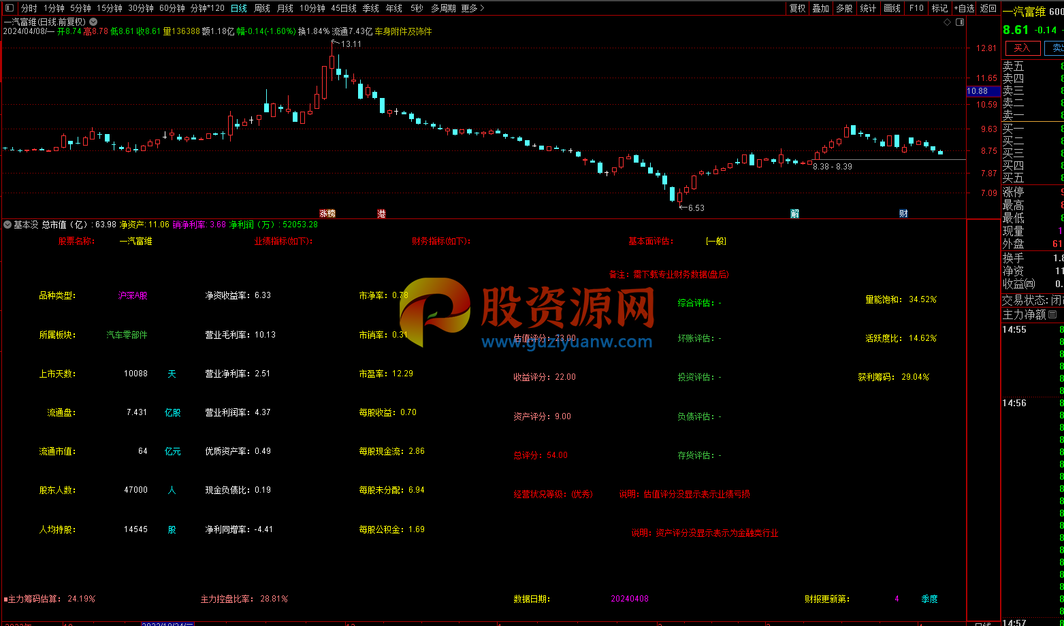Activate the 画线 drawing tool
Screen dimensions: 1064x626
(892, 8)
